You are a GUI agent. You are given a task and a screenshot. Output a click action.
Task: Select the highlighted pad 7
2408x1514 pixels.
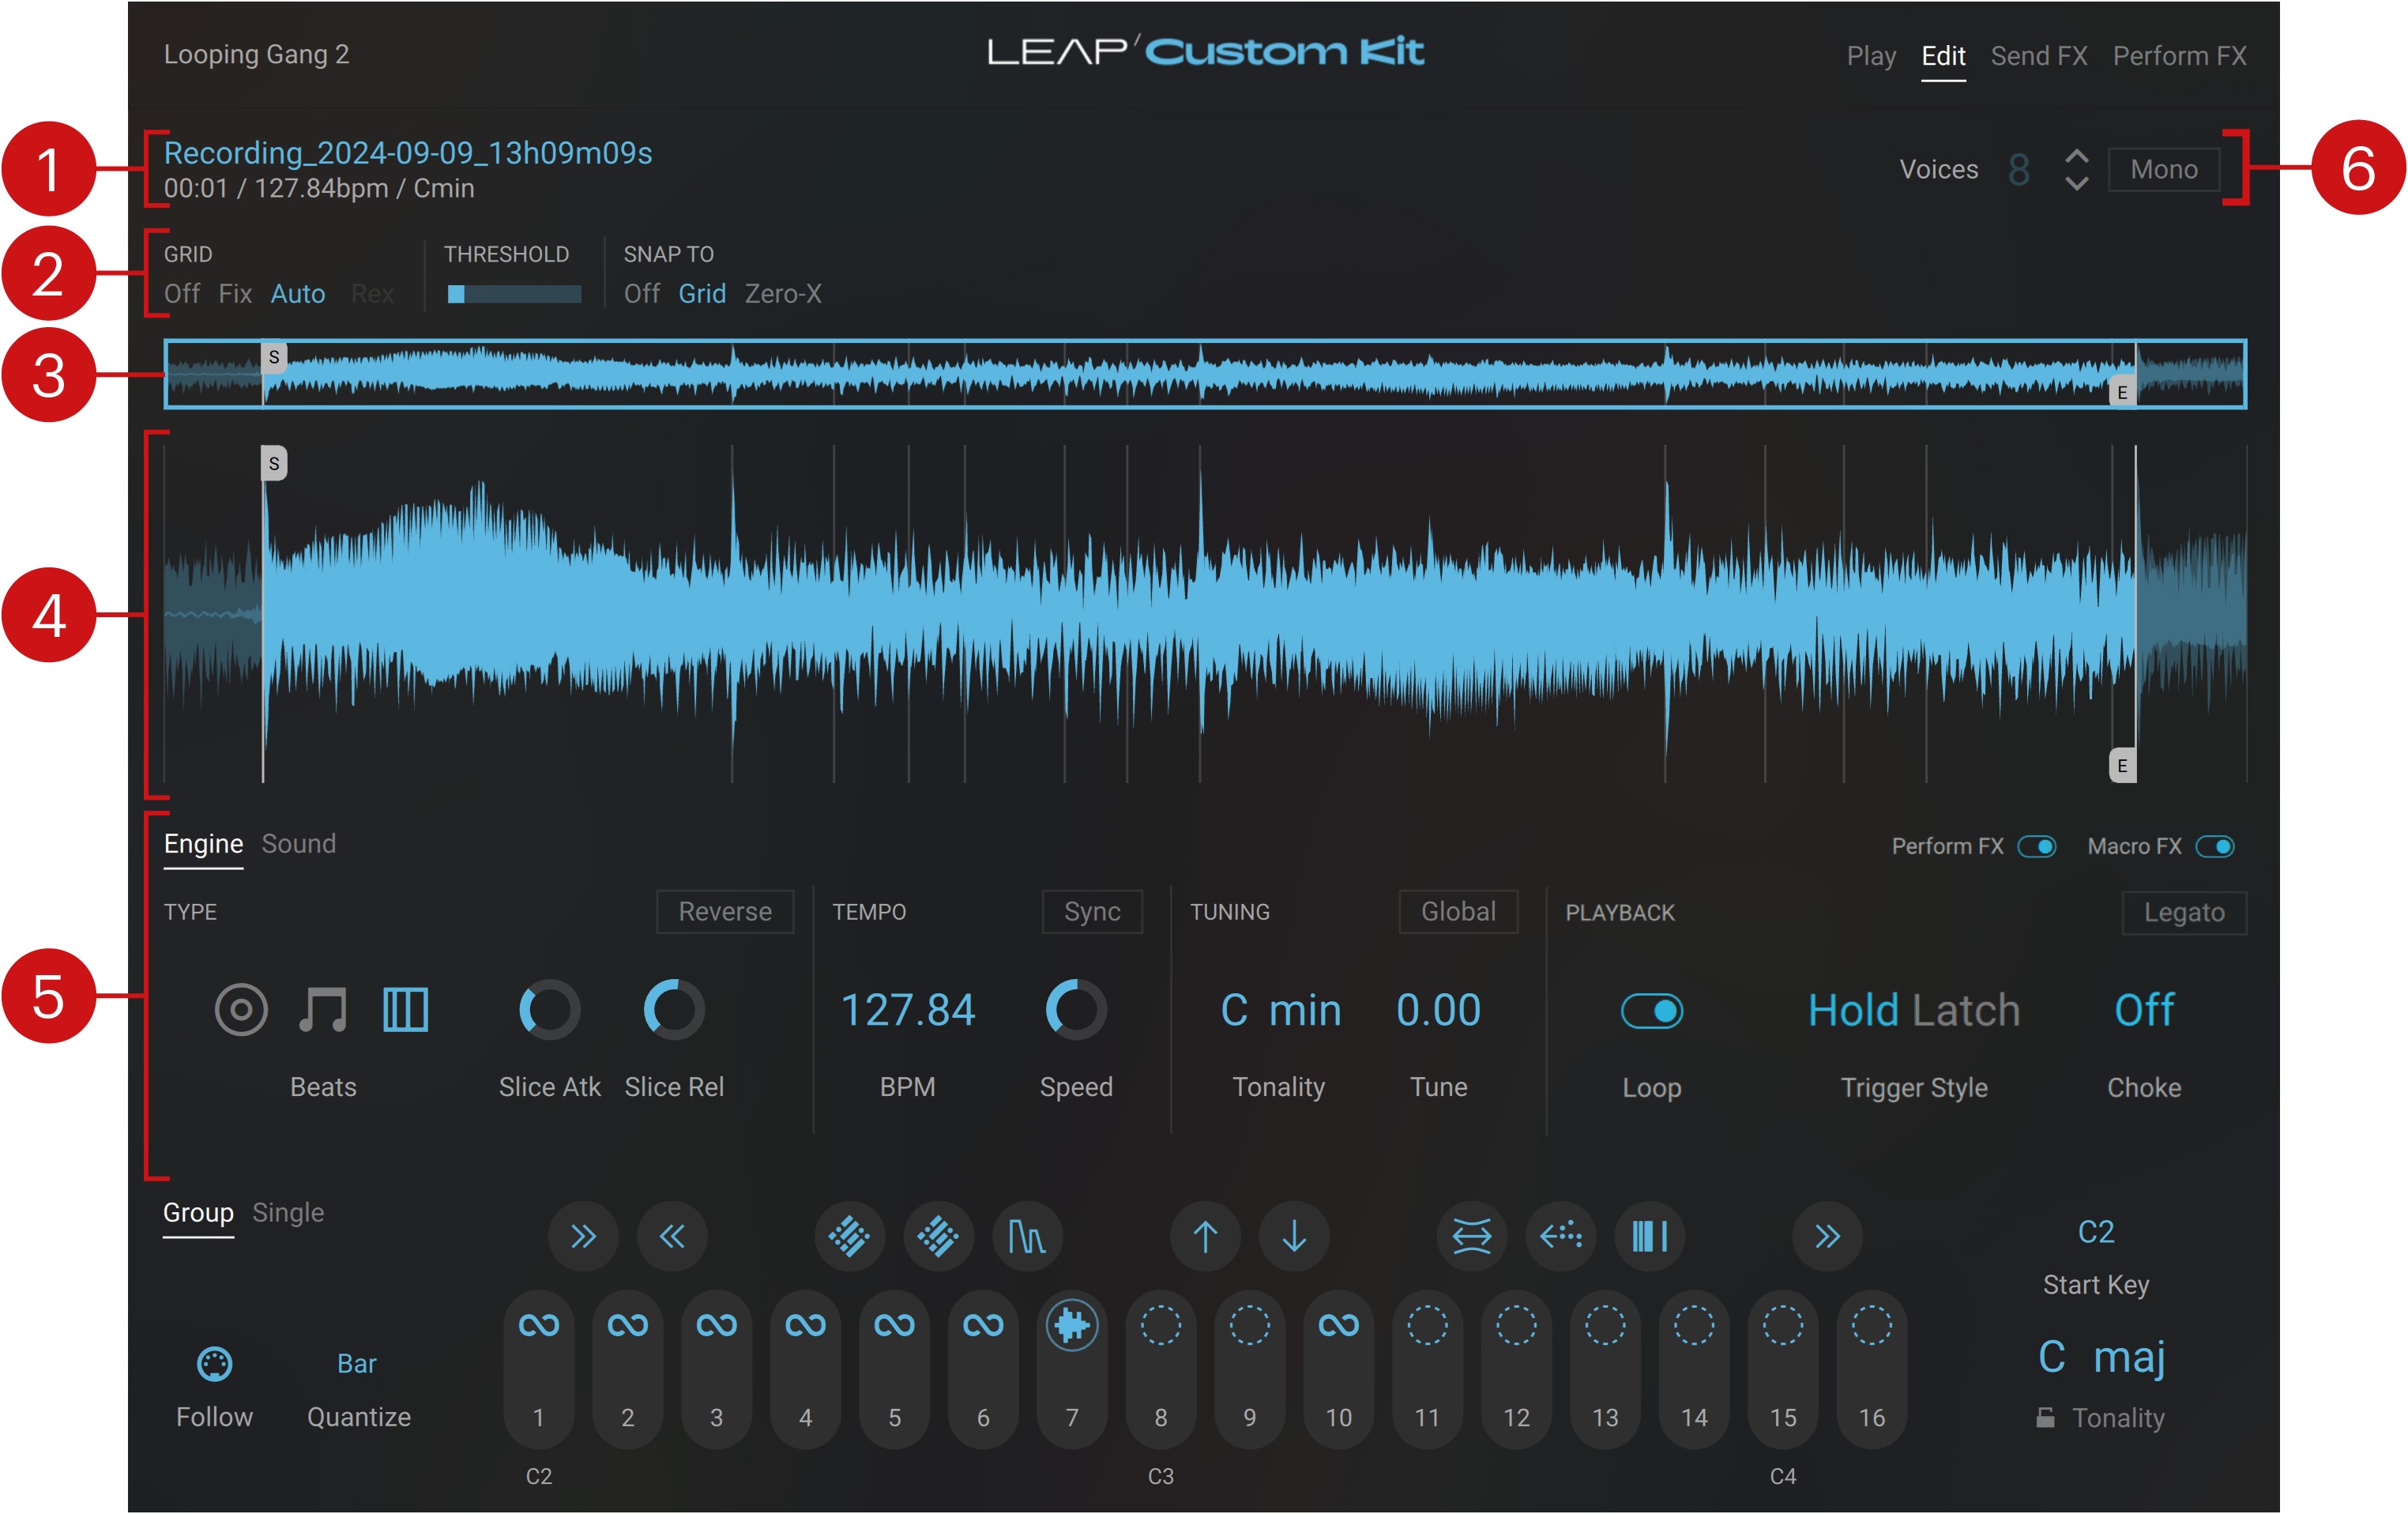1072,1369
